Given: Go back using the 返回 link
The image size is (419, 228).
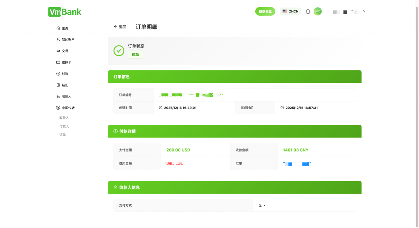Looking at the screenshot, I should point(120,26).
